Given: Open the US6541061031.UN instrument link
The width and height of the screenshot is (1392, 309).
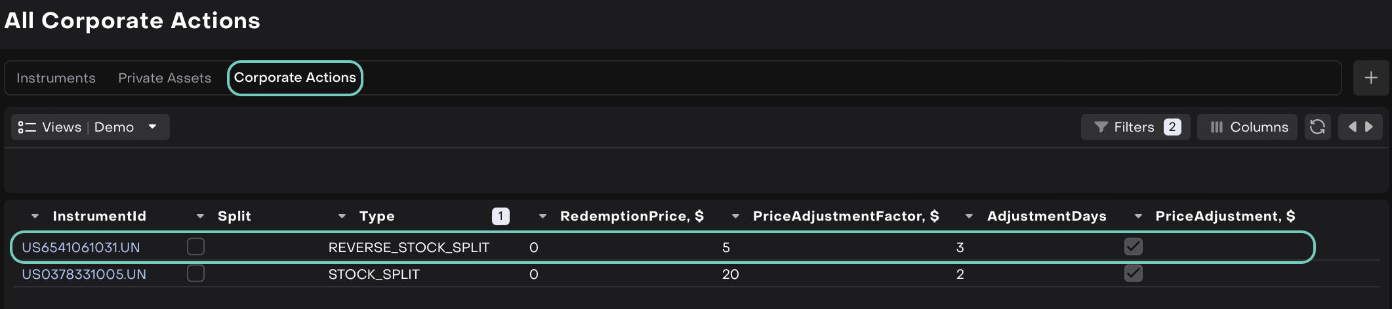Looking at the screenshot, I should tap(81, 247).
